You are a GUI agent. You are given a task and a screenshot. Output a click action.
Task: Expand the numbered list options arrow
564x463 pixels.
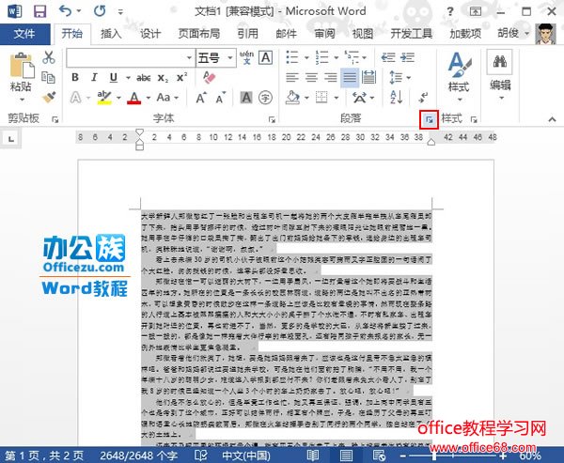[336, 57]
